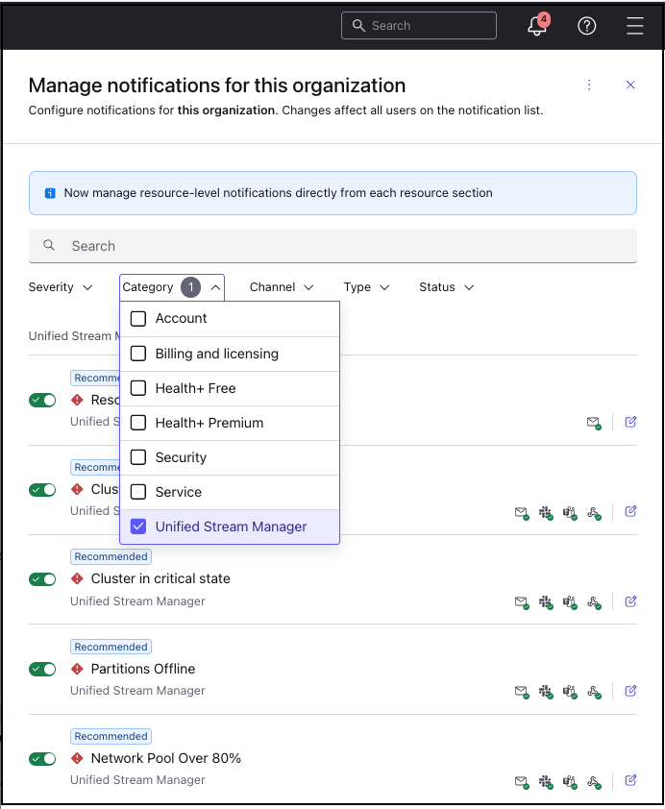Edit the Partitions Offline notification

point(630,690)
